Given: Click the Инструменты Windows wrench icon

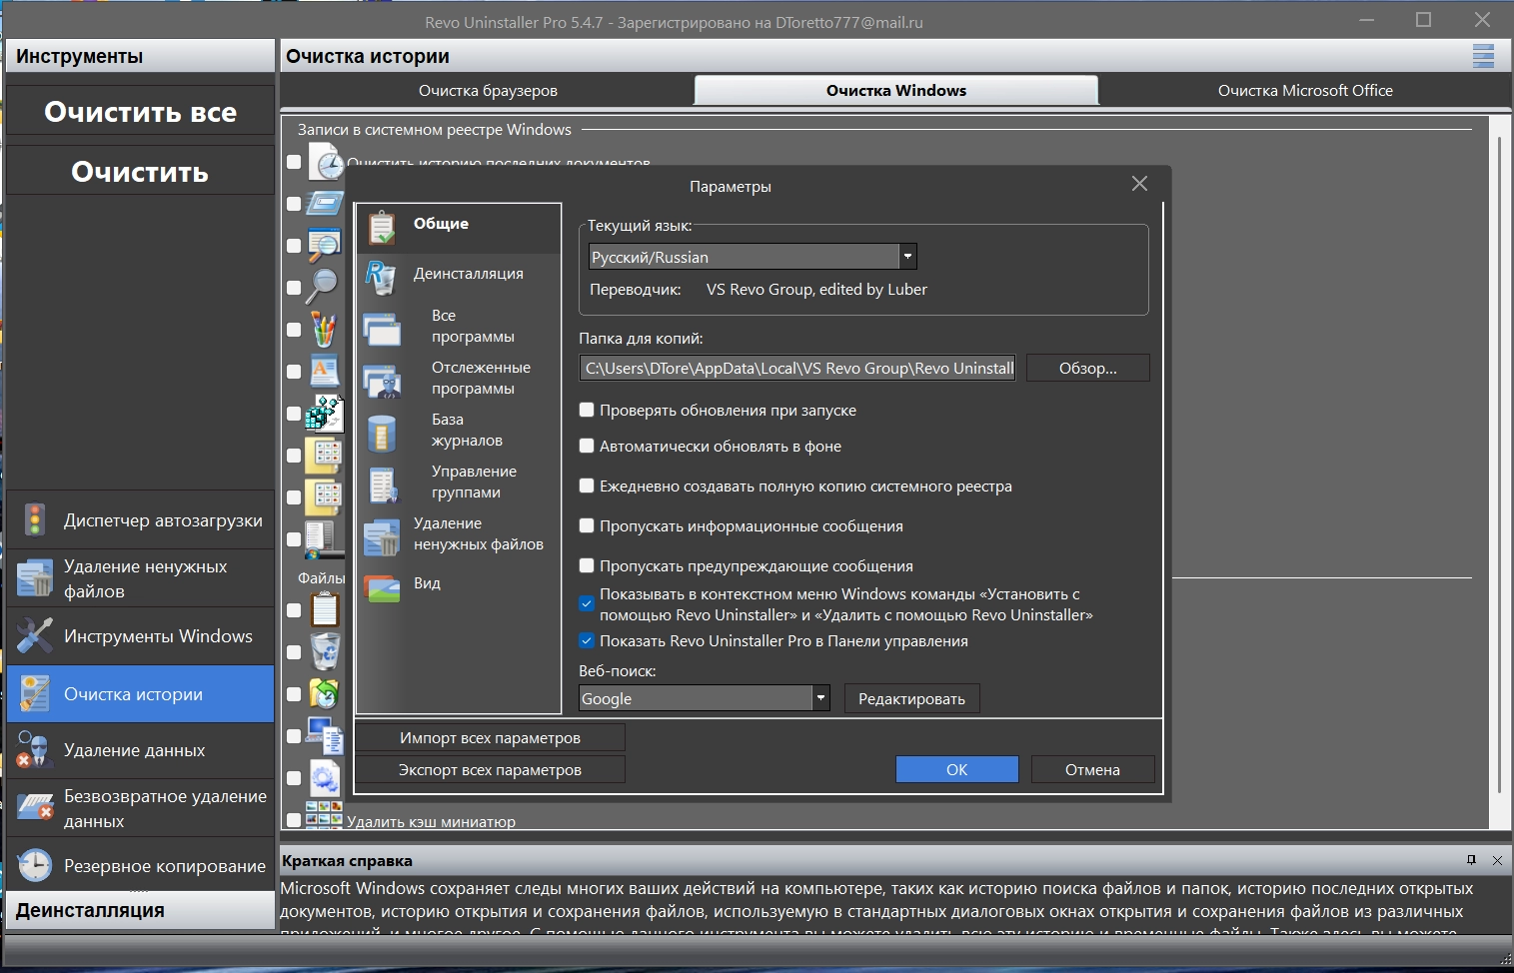Looking at the screenshot, I should (x=35, y=635).
